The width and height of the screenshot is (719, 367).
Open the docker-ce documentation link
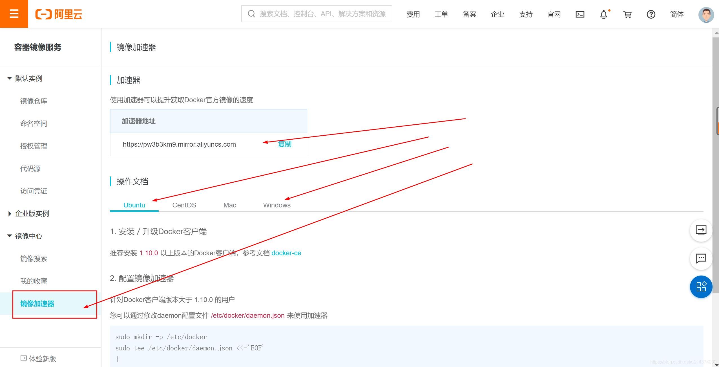(286, 253)
